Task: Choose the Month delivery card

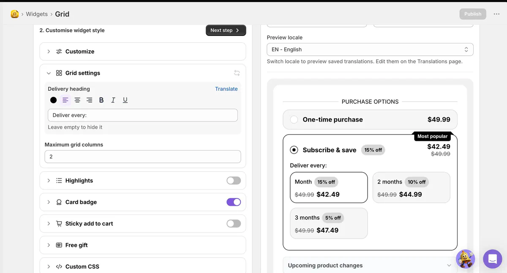Action: pyautogui.click(x=329, y=187)
